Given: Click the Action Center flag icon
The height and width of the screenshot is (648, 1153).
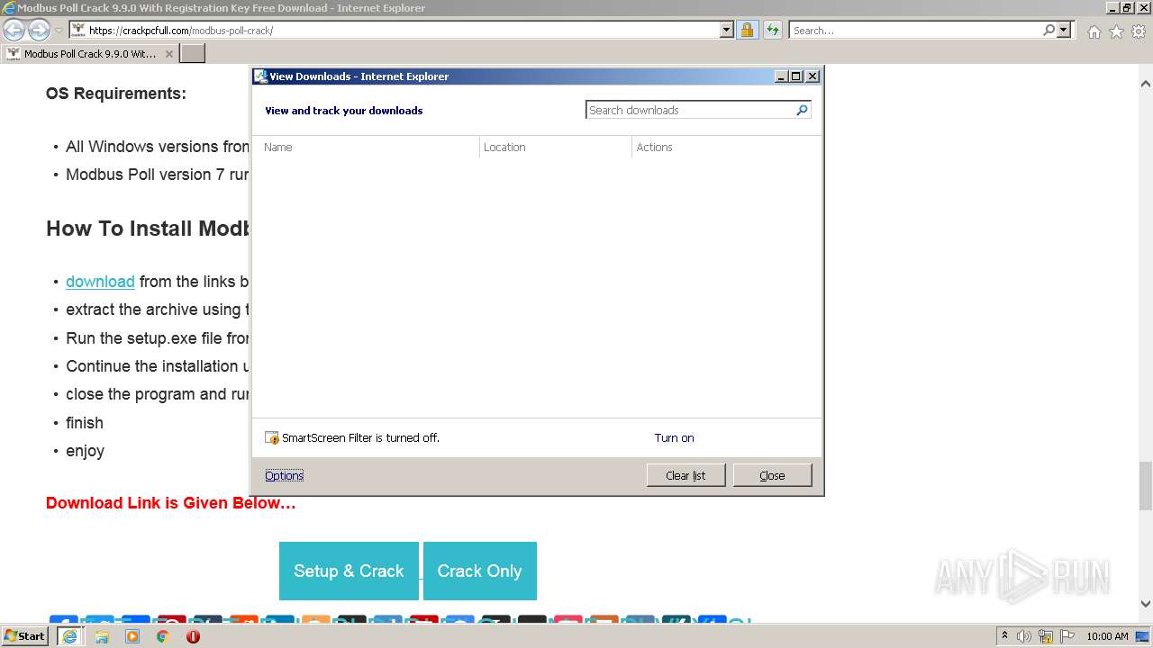Looking at the screenshot, I should [1067, 636].
